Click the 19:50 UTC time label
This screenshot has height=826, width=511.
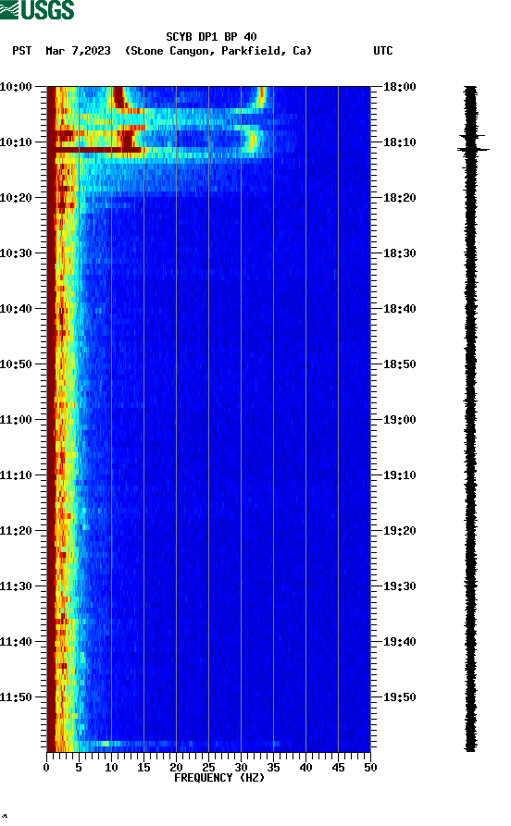pyautogui.click(x=400, y=697)
